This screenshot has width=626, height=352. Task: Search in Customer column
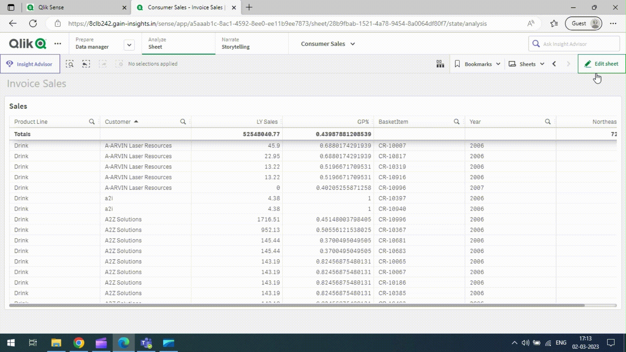click(183, 122)
